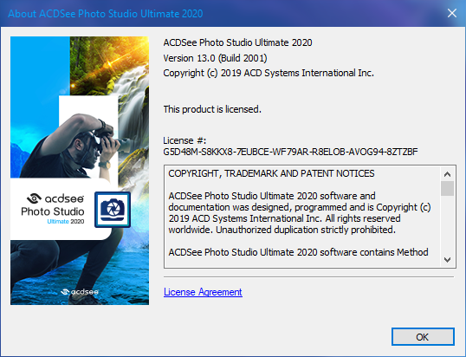
Task: Click 'COPYRIGHT, TRADEMARK AND PATENT NOTICES' heading
Action: tap(271, 173)
